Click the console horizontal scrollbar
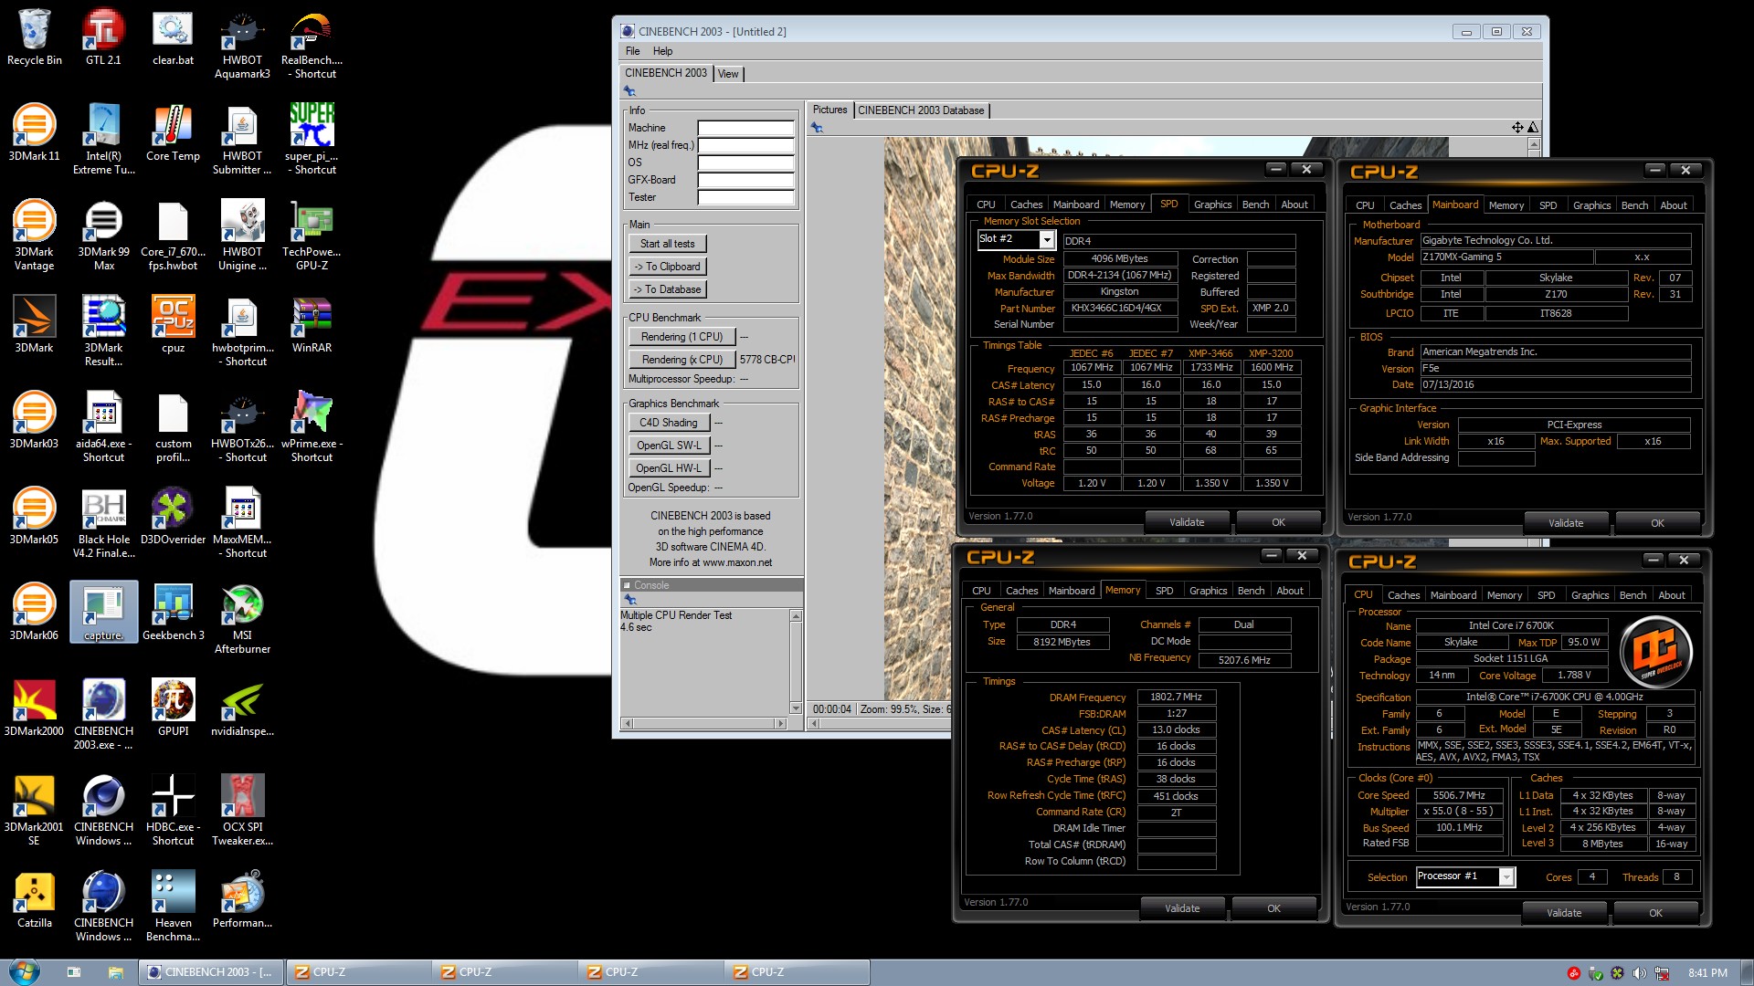The height and width of the screenshot is (986, 1754). click(703, 723)
